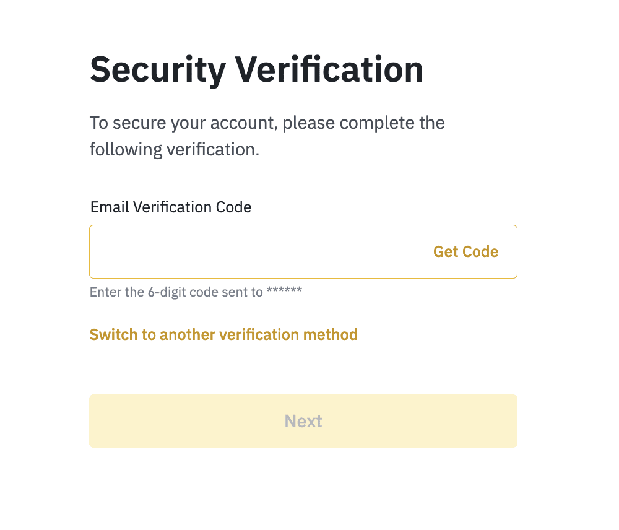The height and width of the screenshot is (530, 619).
Task: Choose a different verification method link
Action: click(x=223, y=335)
